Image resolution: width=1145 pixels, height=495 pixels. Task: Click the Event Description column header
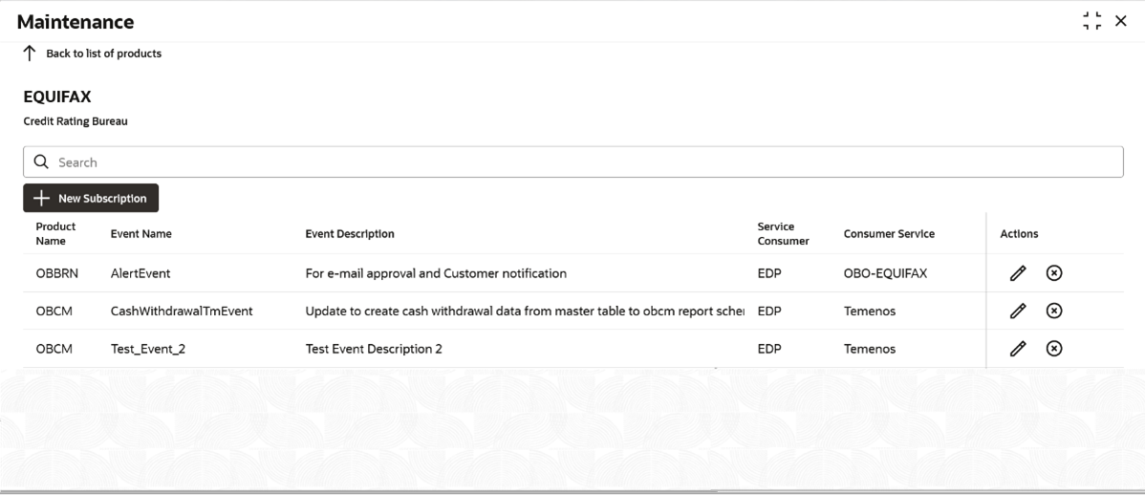click(x=350, y=233)
